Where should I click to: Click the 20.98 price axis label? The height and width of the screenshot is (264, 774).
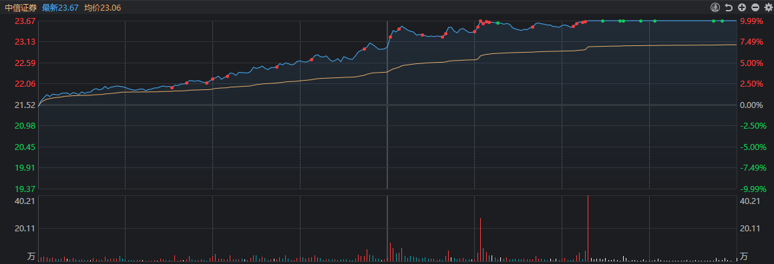coord(25,126)
